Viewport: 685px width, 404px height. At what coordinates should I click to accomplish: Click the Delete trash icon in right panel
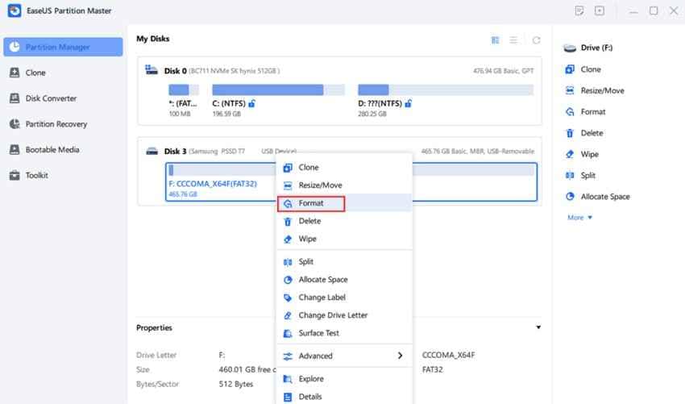click(x=570, y=133)
